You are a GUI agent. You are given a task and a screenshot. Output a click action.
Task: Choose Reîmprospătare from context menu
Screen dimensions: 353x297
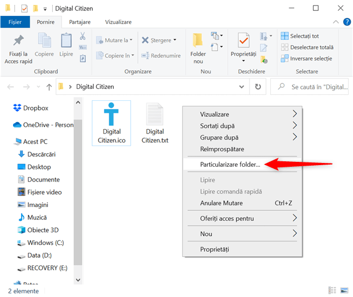click(x=242, y=149)
